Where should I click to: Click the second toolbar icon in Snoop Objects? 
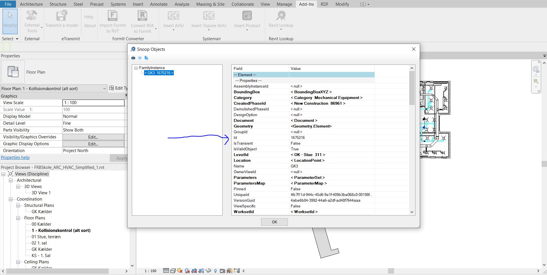click(x=140, y=58)
